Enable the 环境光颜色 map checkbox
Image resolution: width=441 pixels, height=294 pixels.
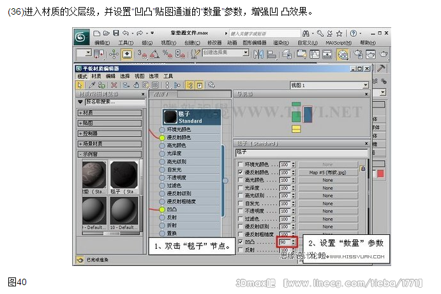click(239, 164)
